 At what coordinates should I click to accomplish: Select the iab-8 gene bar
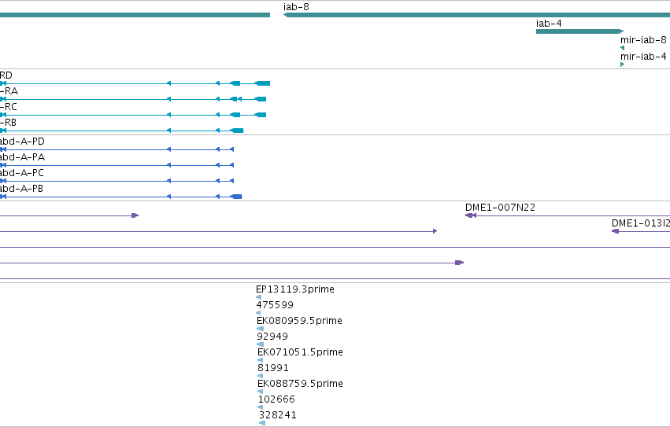476,15
